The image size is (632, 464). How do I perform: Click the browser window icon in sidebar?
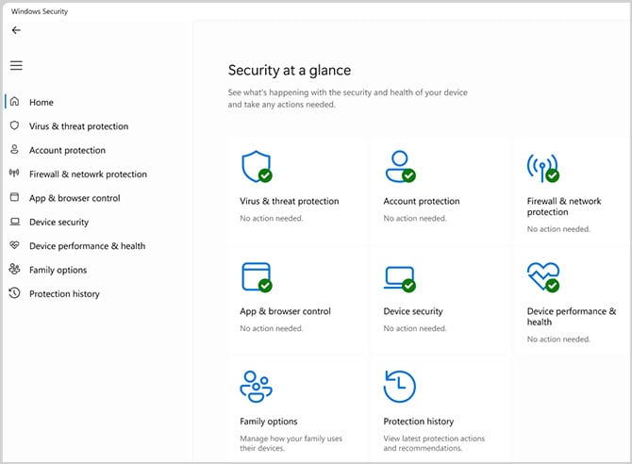point(14,197)
